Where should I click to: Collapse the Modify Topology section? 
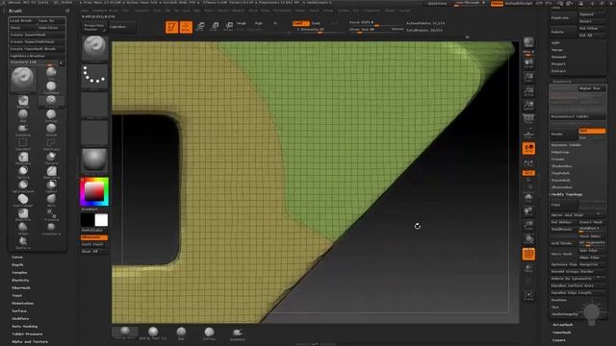pos(567,194)
